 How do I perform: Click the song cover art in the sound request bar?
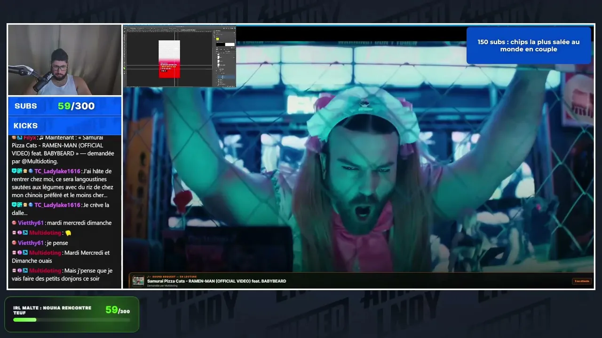(138, 281)
